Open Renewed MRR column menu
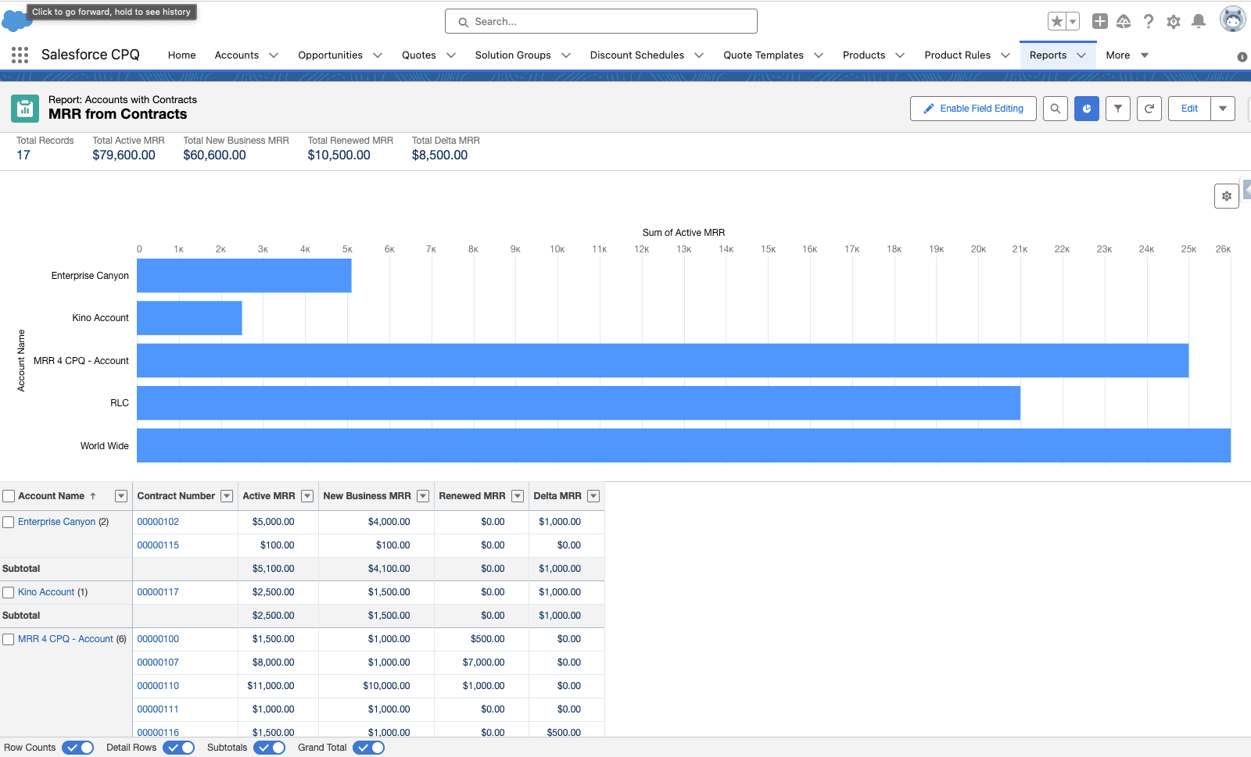This screenshot has height=757, width=1251. pos(518,496)
